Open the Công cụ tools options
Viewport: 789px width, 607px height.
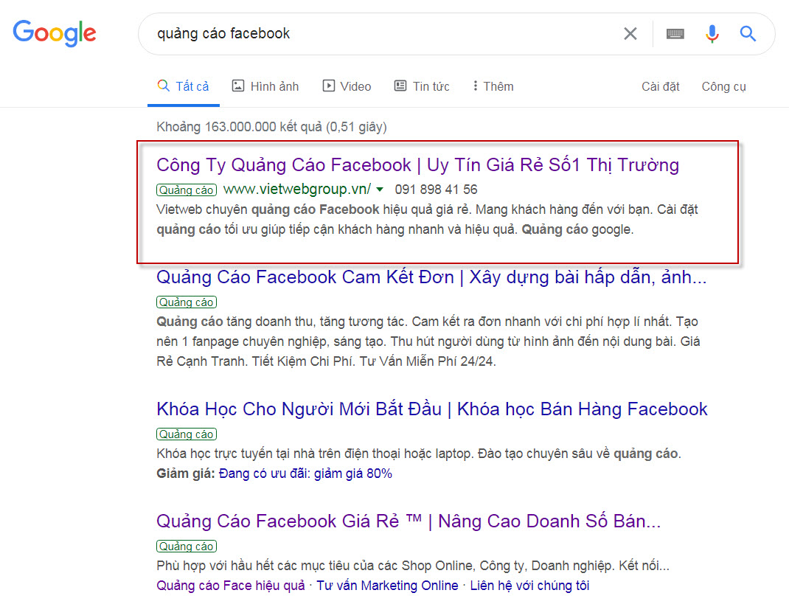tap(723, 86)
